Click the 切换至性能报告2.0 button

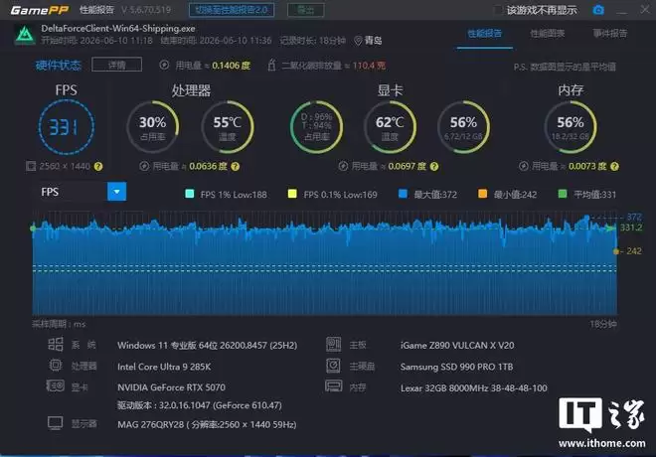pos(232,10)
